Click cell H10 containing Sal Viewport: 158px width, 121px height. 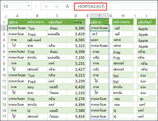tap(123, 75)
